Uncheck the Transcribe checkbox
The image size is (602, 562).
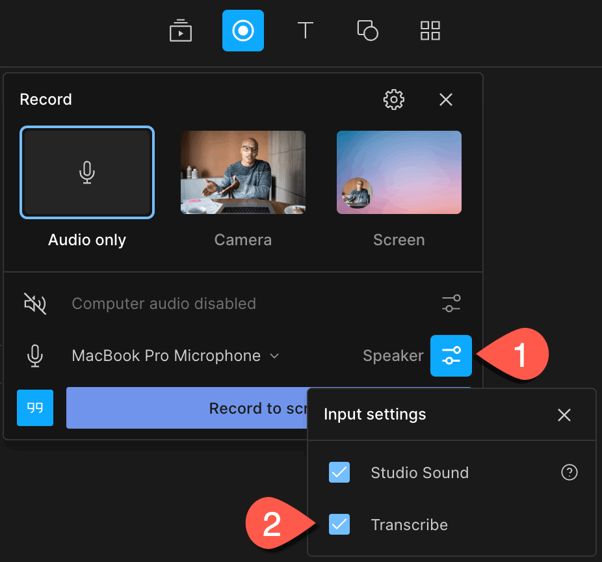[x=339, y=524]
